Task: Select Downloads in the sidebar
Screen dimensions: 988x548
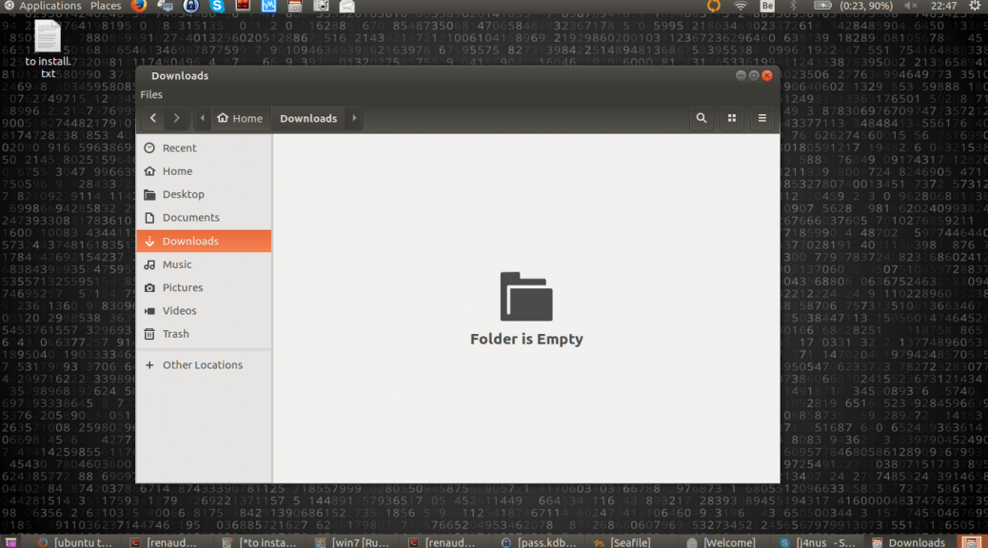Action: pos(204,242)
